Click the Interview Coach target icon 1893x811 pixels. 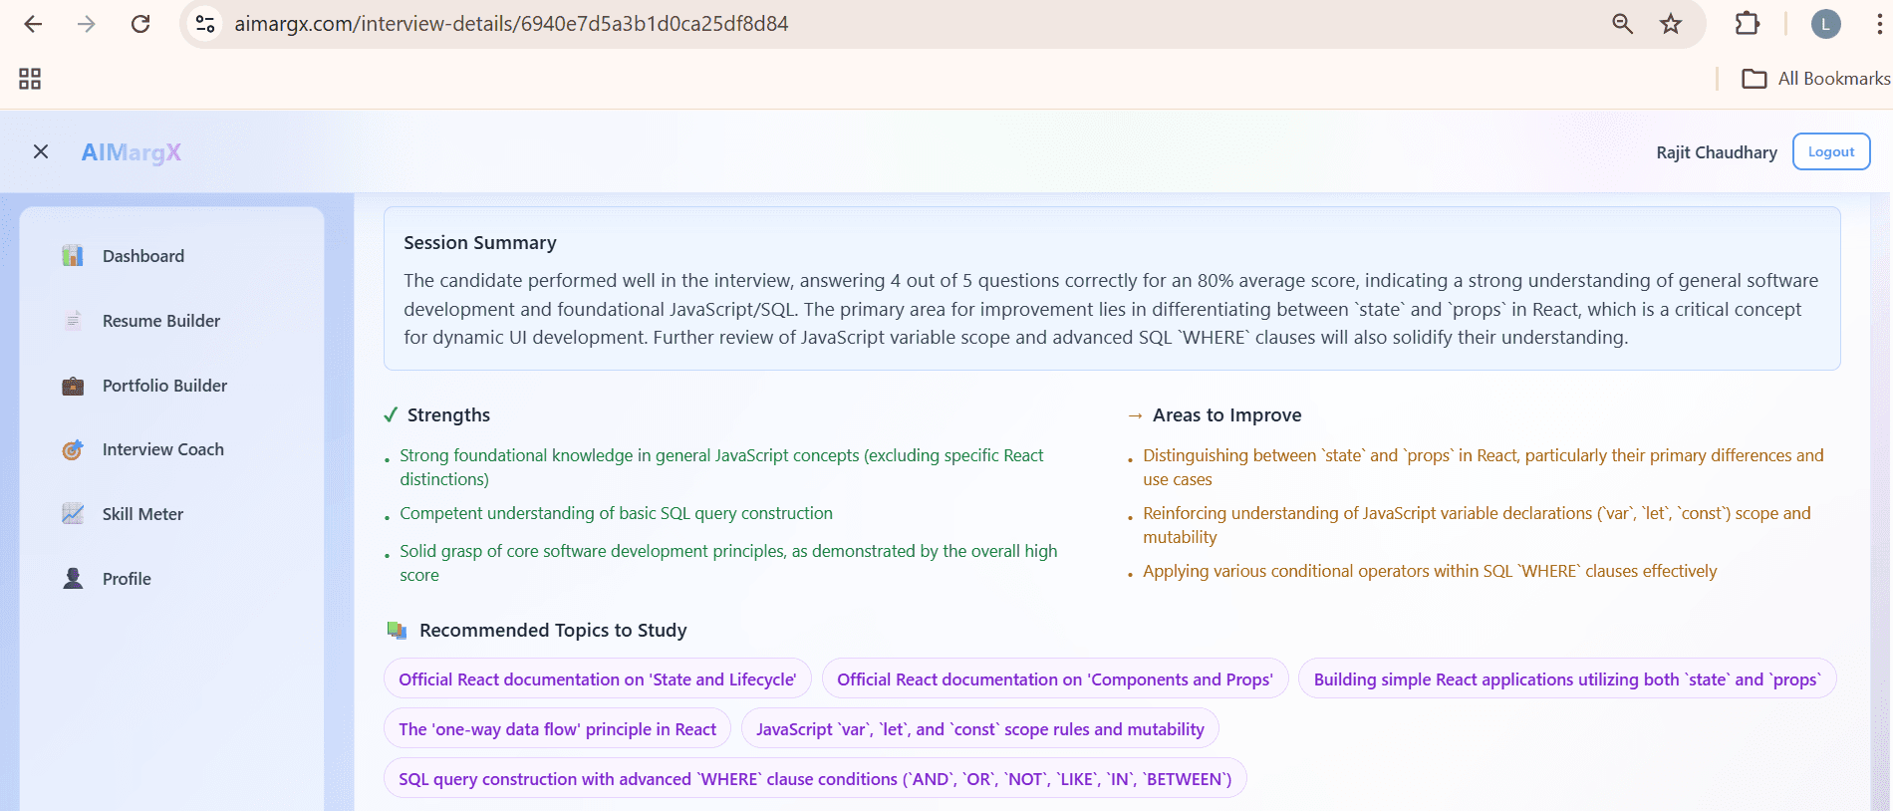[x=73, y=450]
